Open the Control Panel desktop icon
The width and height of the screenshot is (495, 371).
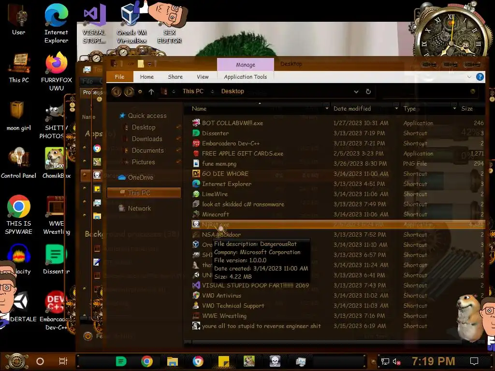coord(19,163)
